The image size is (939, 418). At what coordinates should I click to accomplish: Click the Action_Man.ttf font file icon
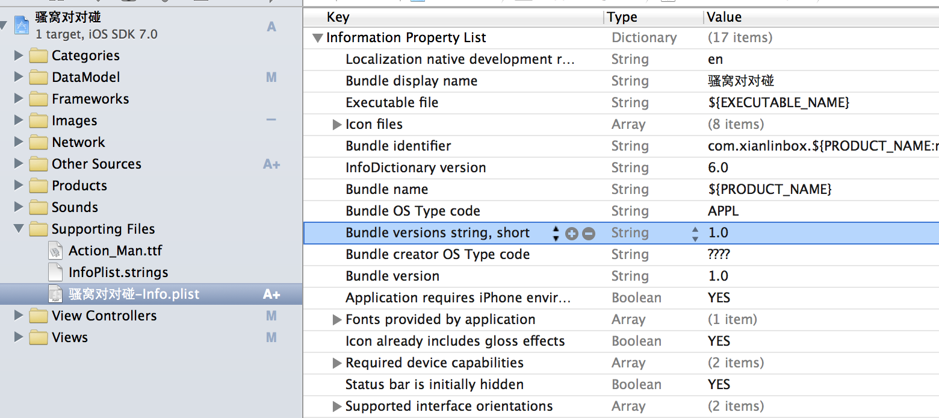[x=55, y=251]
